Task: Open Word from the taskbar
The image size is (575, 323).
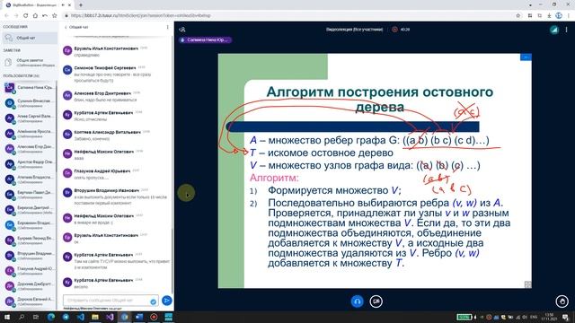Action: [x=139, y=317]
